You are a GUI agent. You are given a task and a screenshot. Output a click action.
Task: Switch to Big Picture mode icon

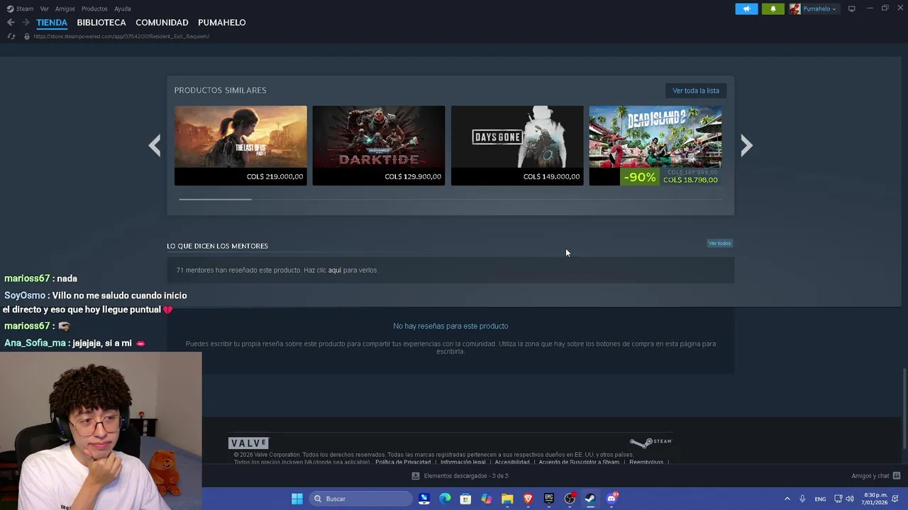pos(851,8)
